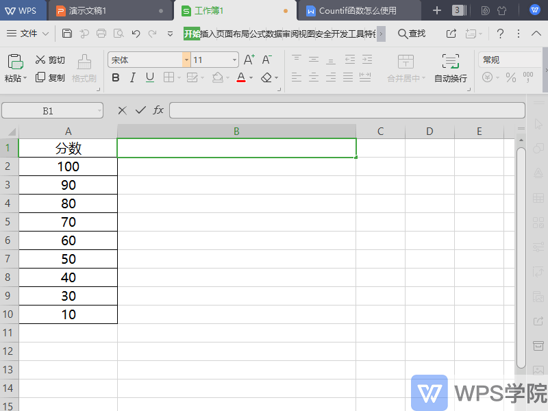Click the Save icon in quick toolbar
This screenshot has height=411, width=548.
point(66,34)
